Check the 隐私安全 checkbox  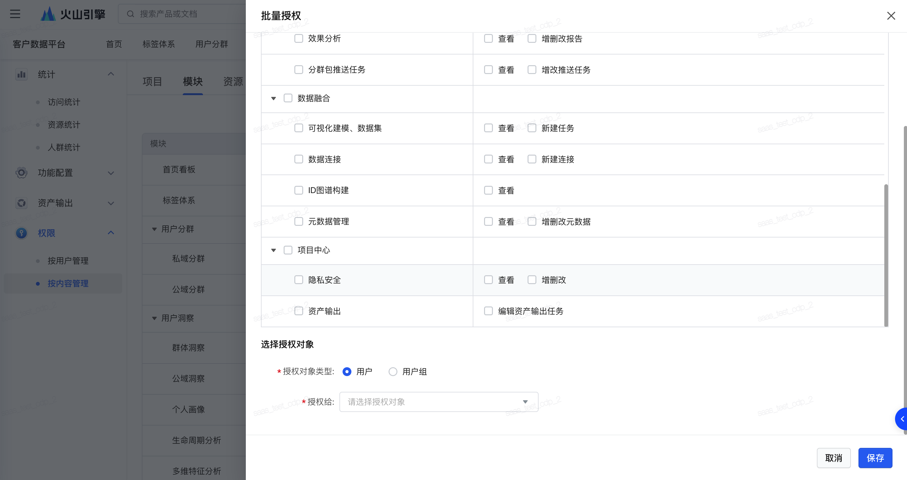pyautogui.click(x=298, y=280)
